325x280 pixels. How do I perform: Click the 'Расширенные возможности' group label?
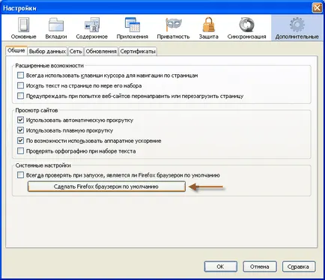(x=49, y=66)
